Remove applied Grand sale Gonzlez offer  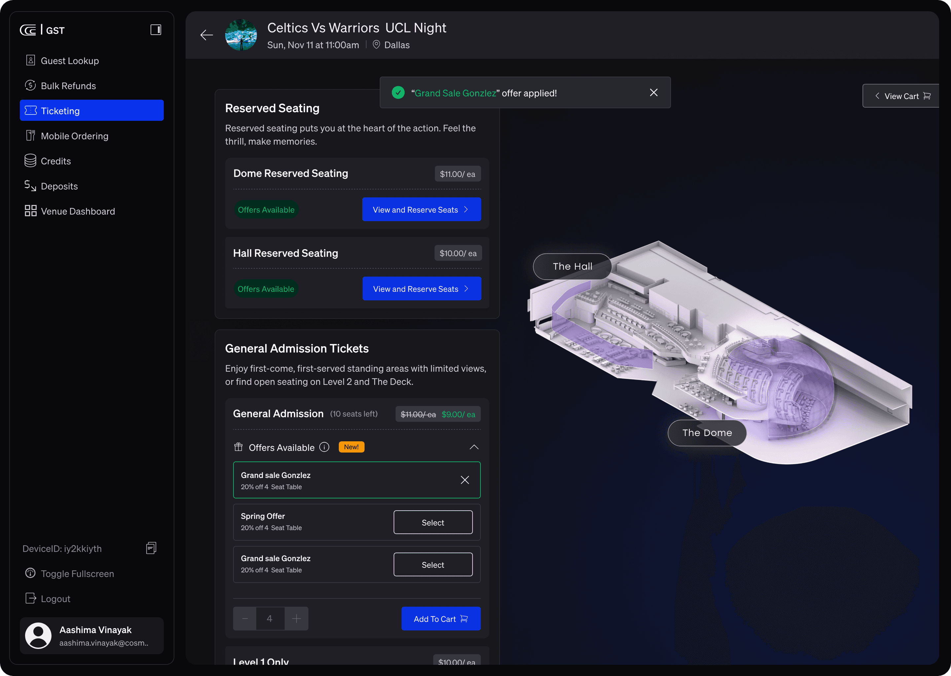point(465,480)
